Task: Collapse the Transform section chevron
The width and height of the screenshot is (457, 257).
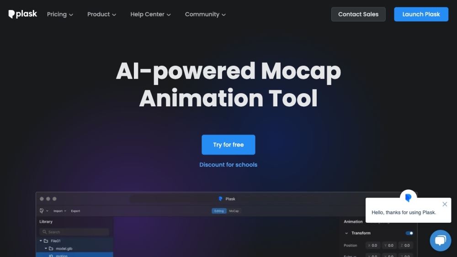Action: coord(346,233)
